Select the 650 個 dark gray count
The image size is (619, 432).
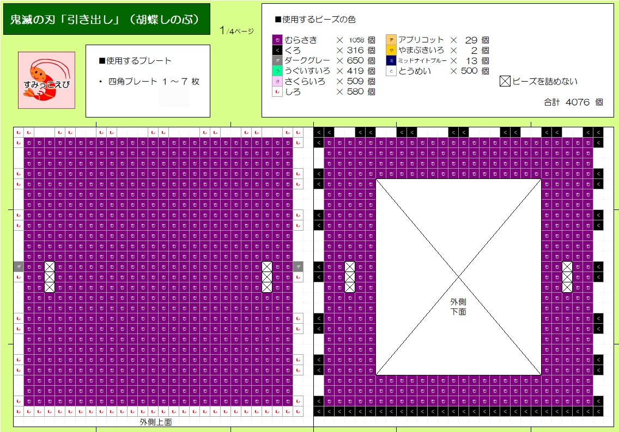coord(361,60)
